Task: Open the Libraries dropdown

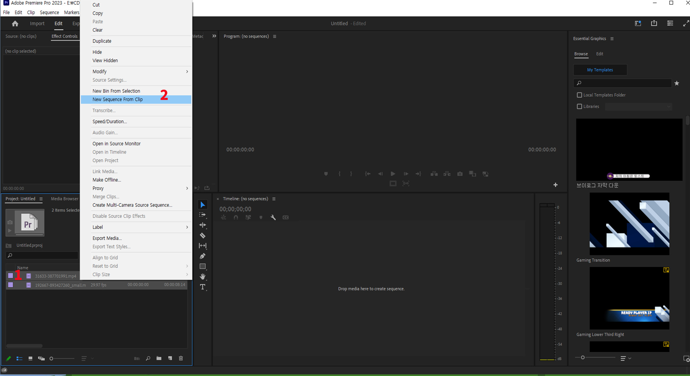Action: tap(638, 107)
